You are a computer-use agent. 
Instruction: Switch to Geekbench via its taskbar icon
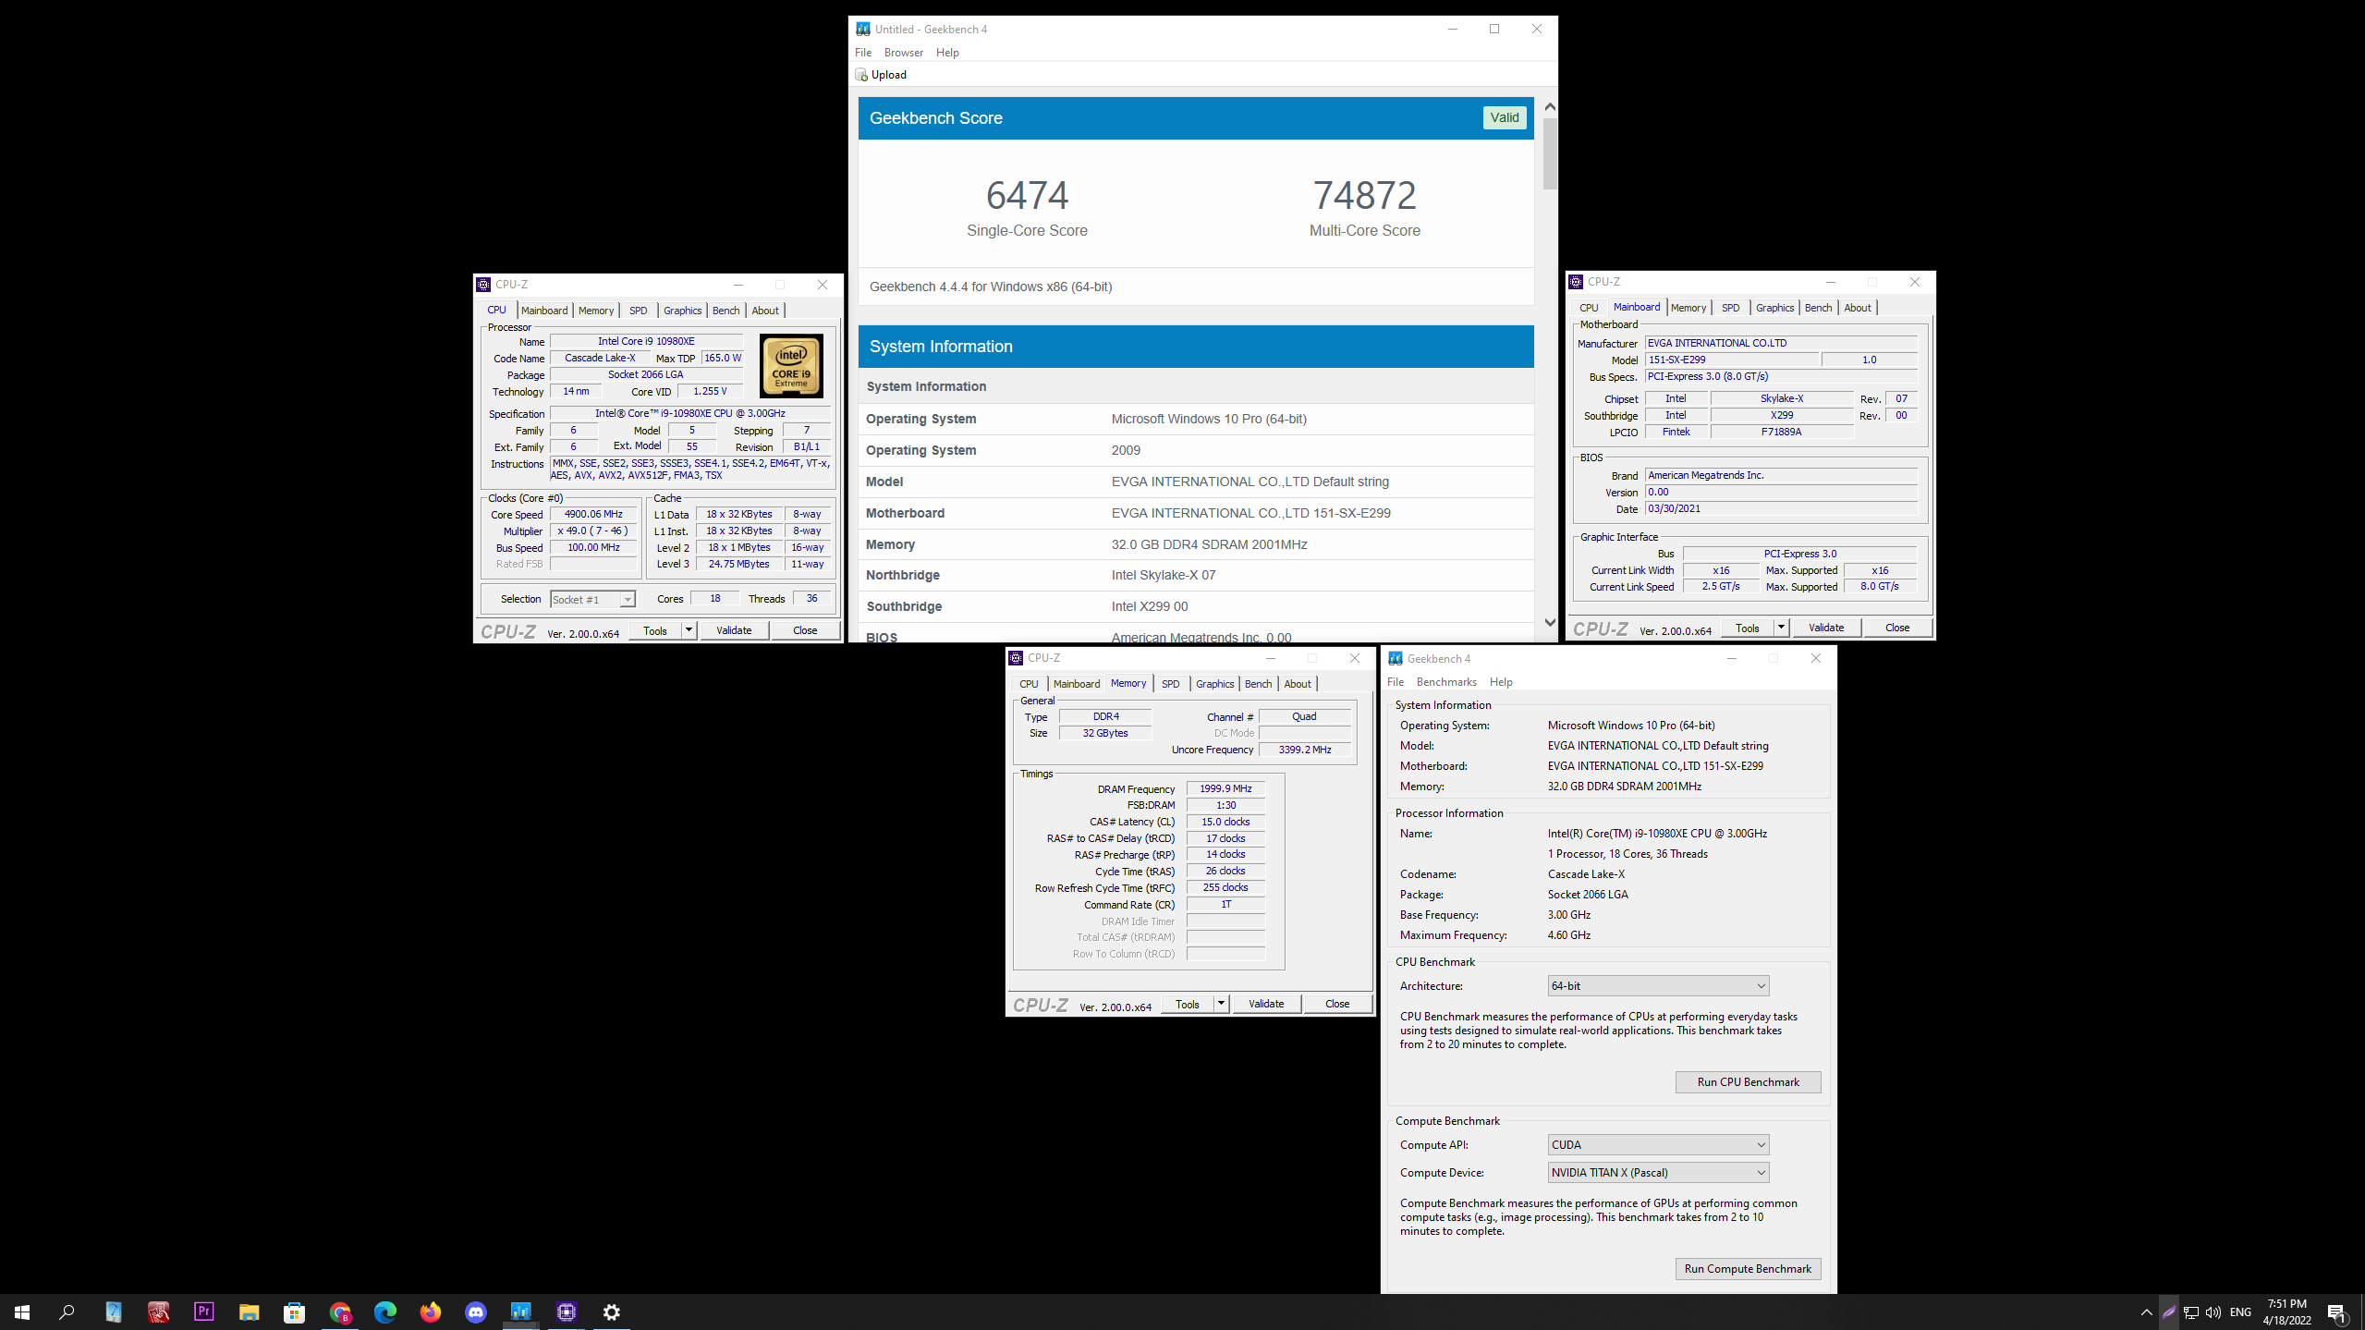point(521,1312)
